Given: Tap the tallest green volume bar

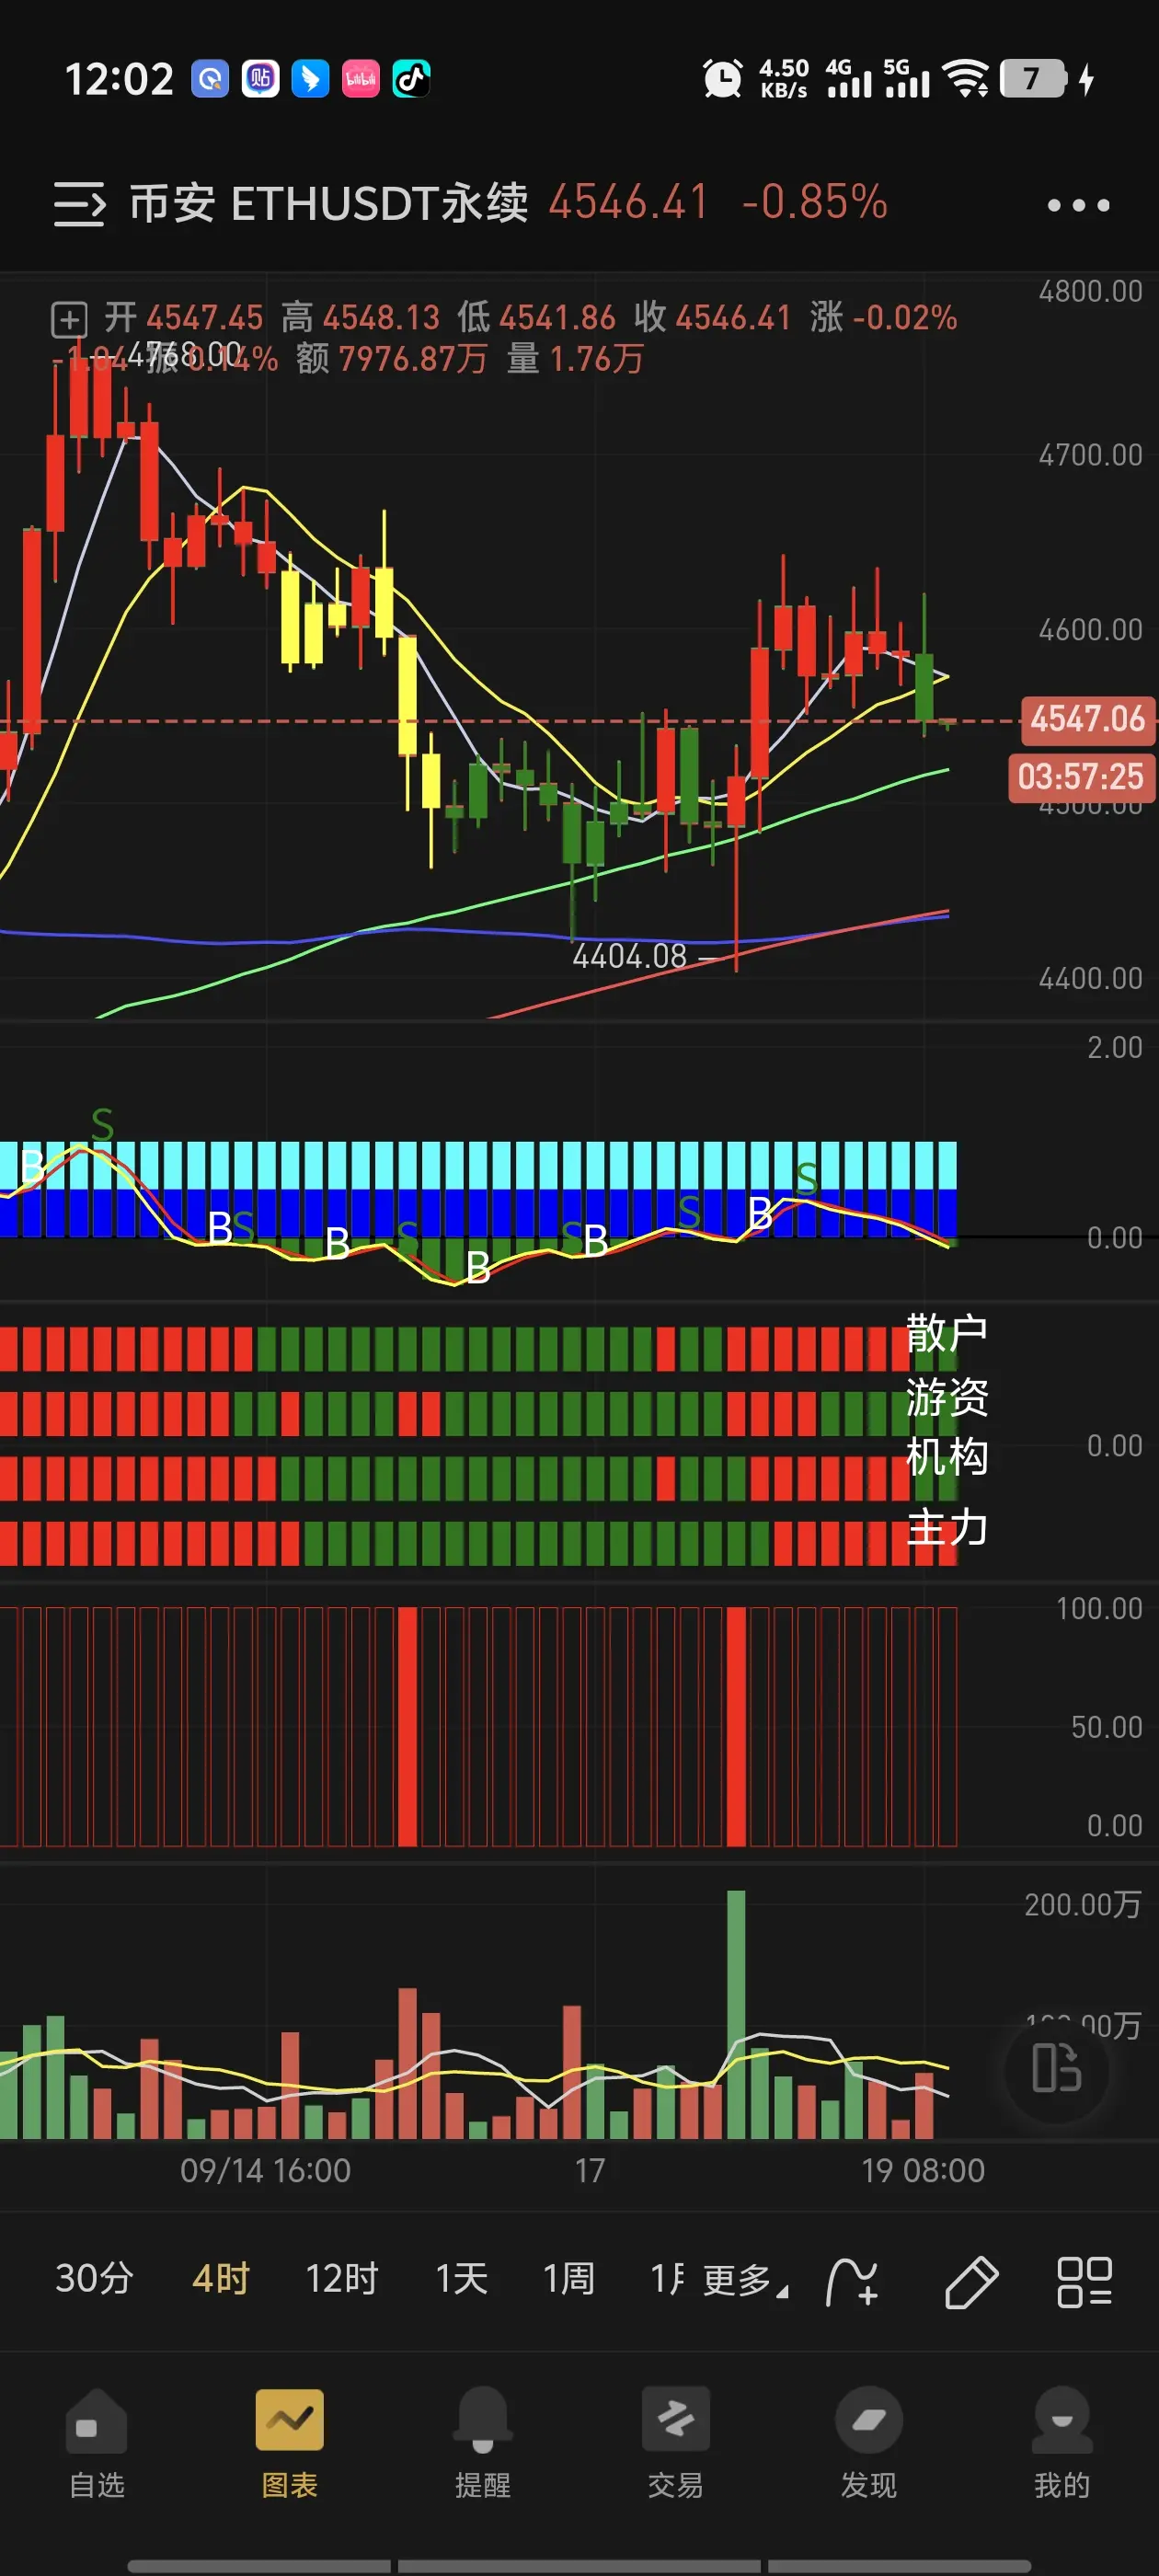Looking at the screenshot, I should (736, 2014).
